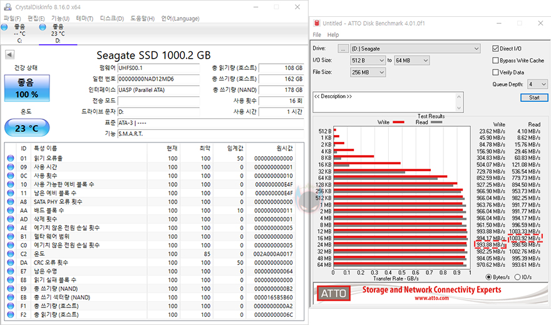Viewport: 551px width, 325px height.
Task: Click the serial number field 00000000NAD12MD6
Action: pyautogui.click(x=158, y=79)
